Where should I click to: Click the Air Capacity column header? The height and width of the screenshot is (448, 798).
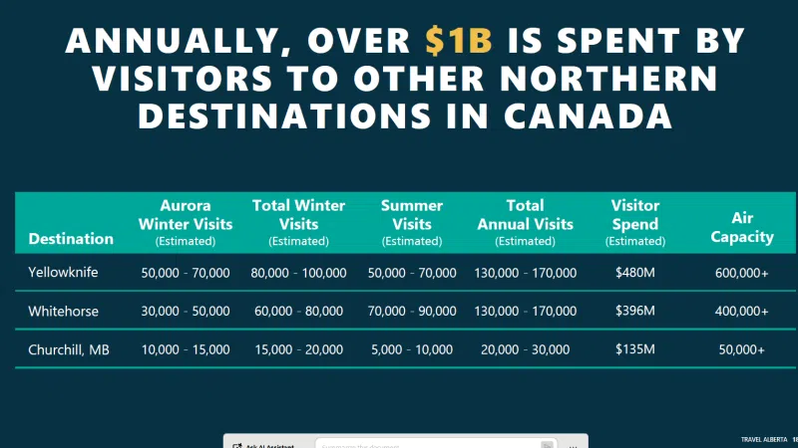pos(742,227)
